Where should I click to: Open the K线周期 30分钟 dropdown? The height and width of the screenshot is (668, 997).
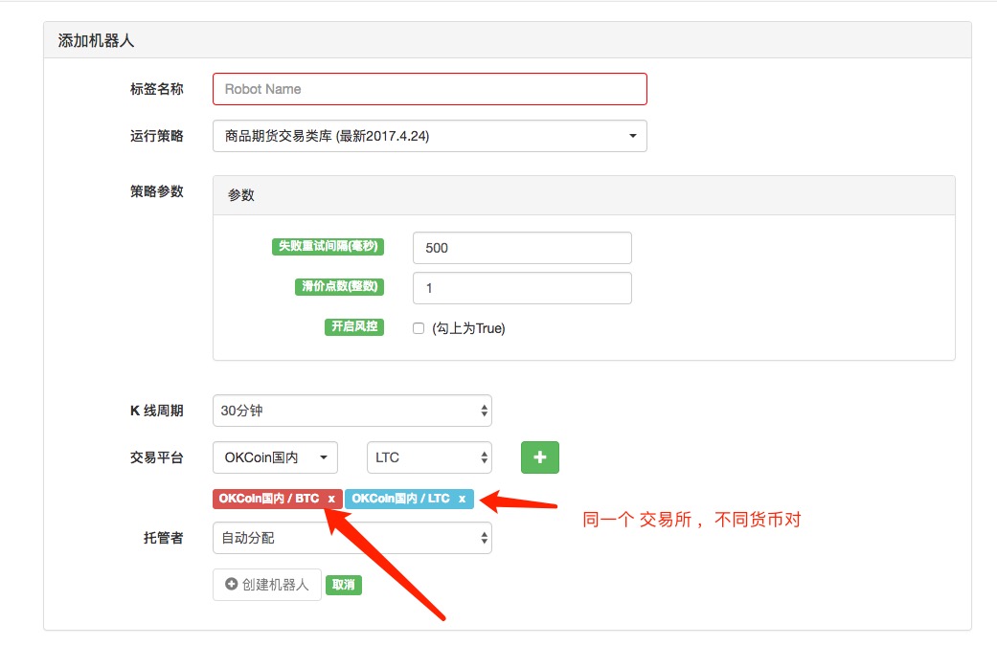[x=352, y=411]
